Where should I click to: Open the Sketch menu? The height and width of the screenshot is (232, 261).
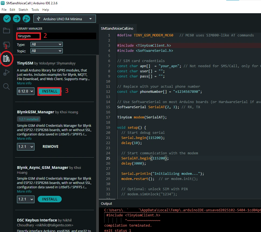pyautogui.click(x=23, y=9)
